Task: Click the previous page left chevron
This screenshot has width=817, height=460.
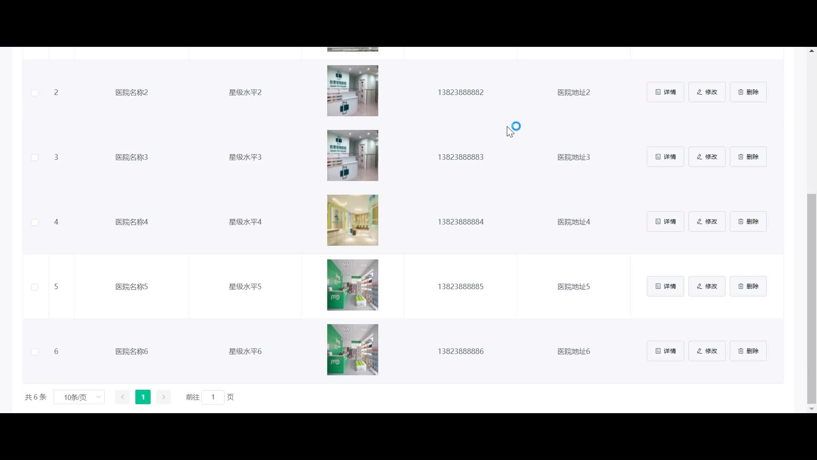Action: [123, 397]
